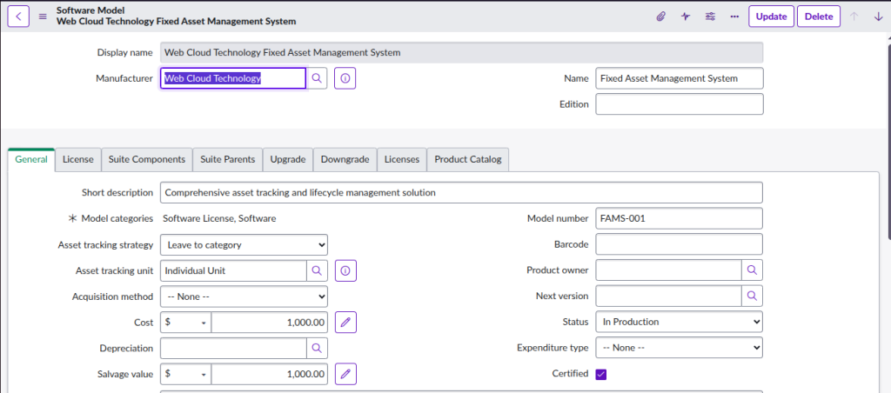Open the activity stream icon
This screenshot has height=393, width=891.
tap(686, 17)
